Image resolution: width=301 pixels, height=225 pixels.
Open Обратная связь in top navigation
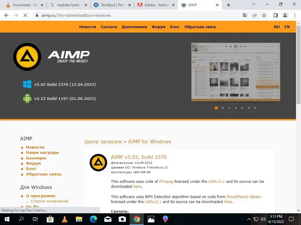(x=200, y=27)
